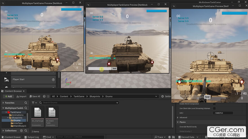The height and width of the screenshot is (139, 248).
Task: Click Send in the right preview window
Action: pos(207,97)
